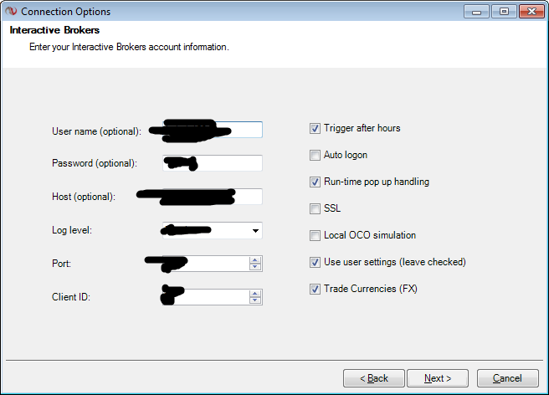The width and height of the screenshot is (549, 395).
Task: Decrease the Port value with down arrow
Action: [x=255, y=267]
